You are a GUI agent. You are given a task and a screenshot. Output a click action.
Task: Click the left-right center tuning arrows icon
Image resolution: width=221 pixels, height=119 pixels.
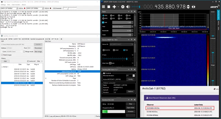pos(193,7)
